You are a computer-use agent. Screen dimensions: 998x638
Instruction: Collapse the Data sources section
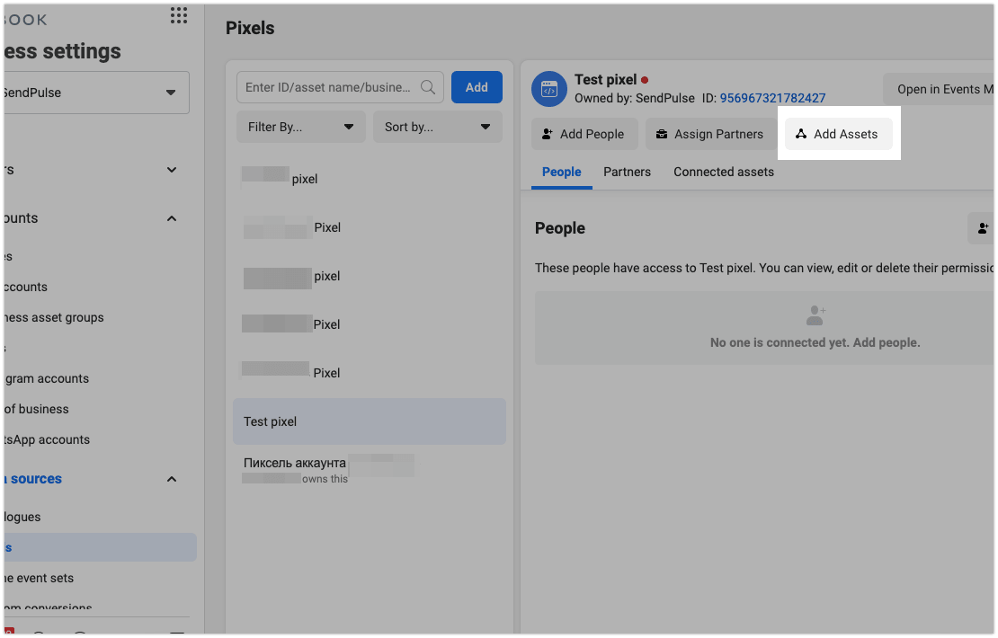point(171,479)
